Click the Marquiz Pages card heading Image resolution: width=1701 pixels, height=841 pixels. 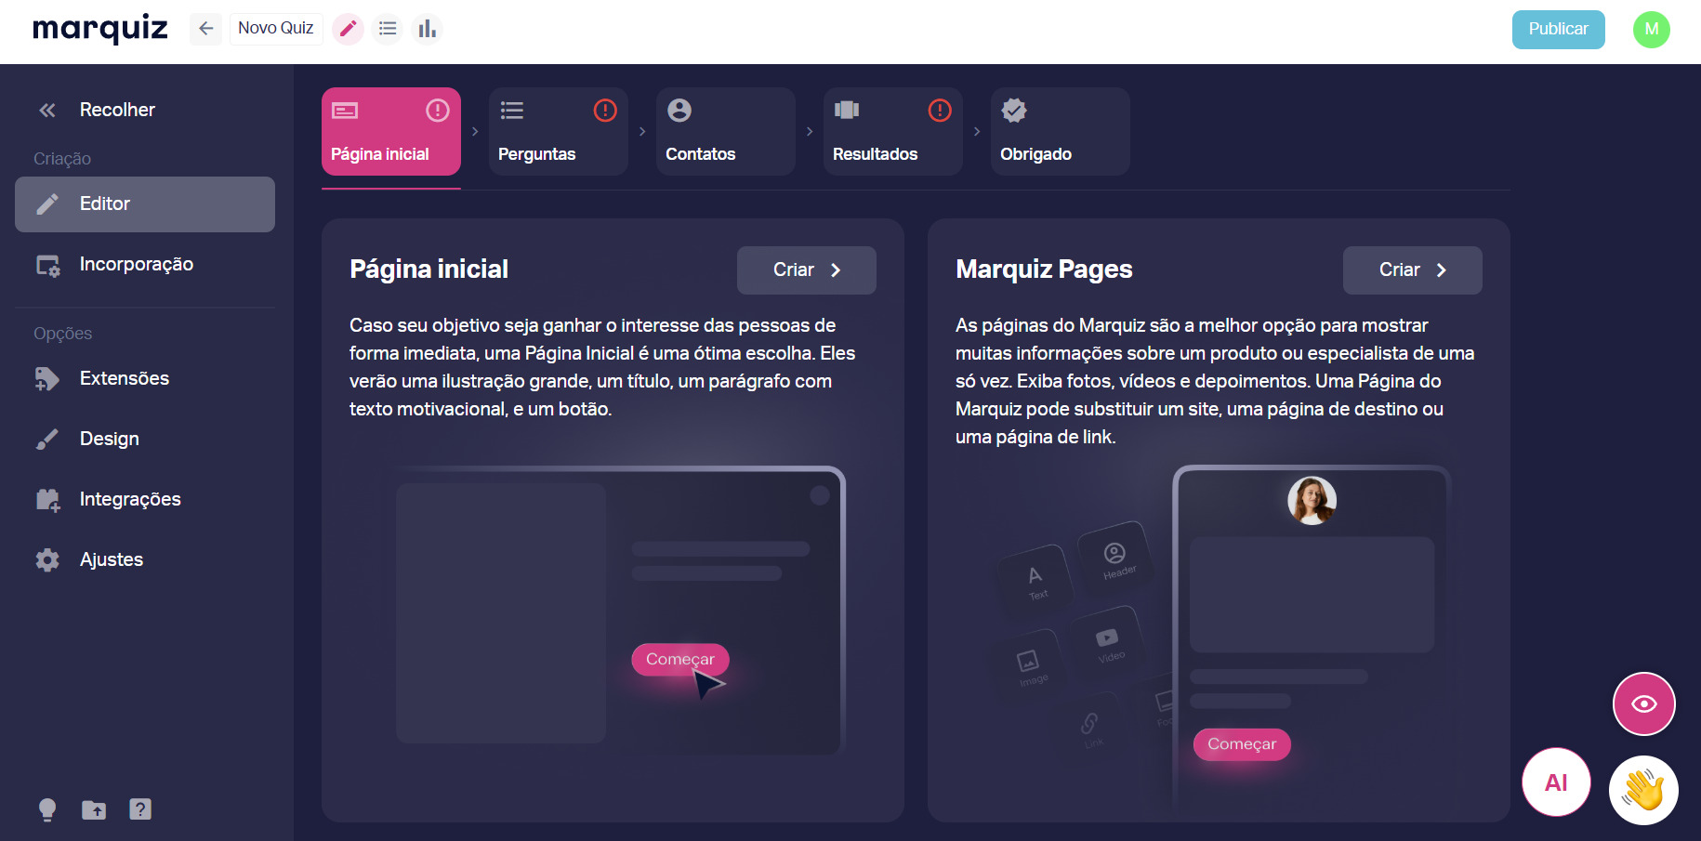tap(1044, 269)
